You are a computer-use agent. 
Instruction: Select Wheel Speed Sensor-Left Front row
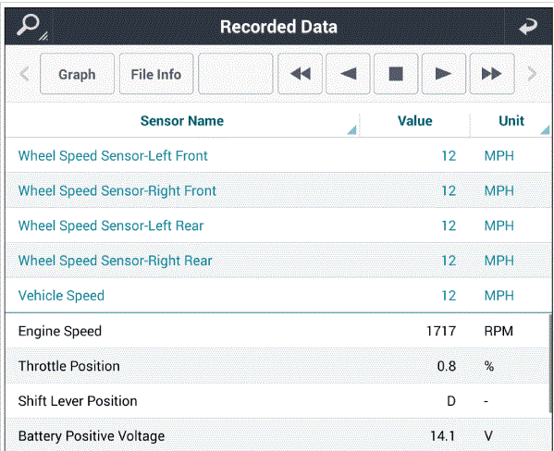click(278, 155)
